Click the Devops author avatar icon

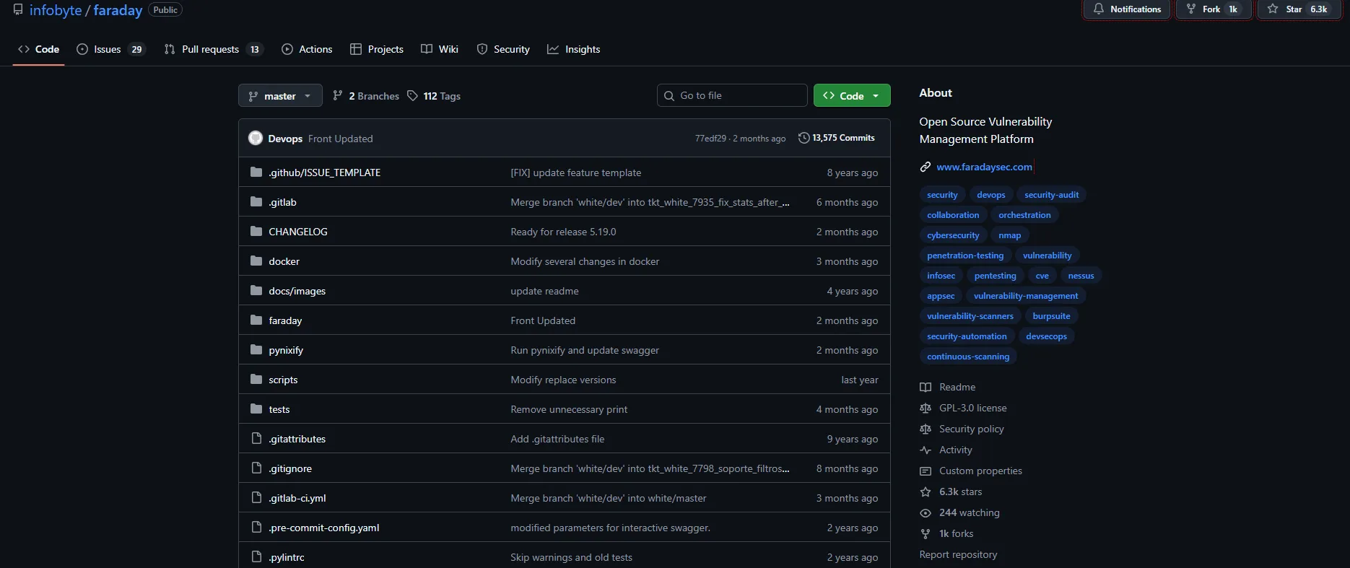256,138
